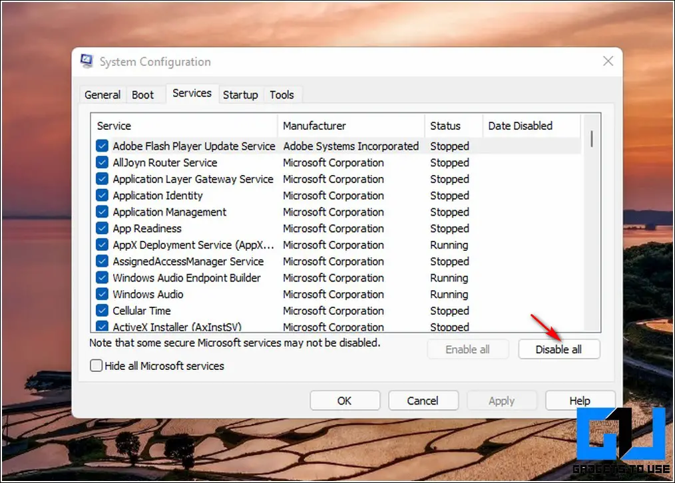This screenshot has height=483, width=675.
Task: Select the Cellular Time row text
Action: point(142,311)
